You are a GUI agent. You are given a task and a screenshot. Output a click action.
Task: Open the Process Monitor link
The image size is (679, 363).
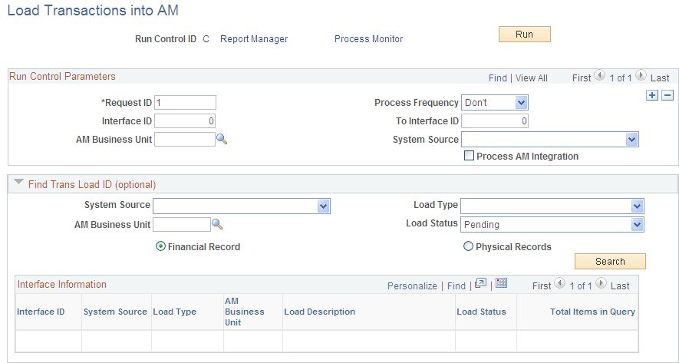tap(368, 39)
